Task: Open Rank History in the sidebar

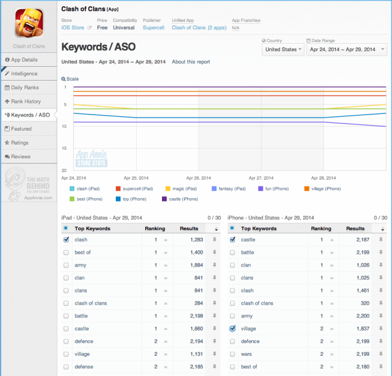Action: coord(26,101)
